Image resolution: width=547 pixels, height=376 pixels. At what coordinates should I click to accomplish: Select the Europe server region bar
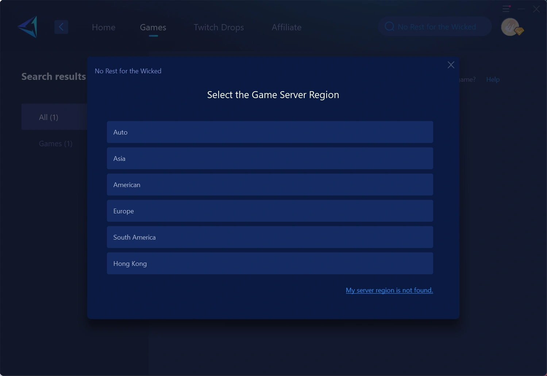(x=270, y=211)
